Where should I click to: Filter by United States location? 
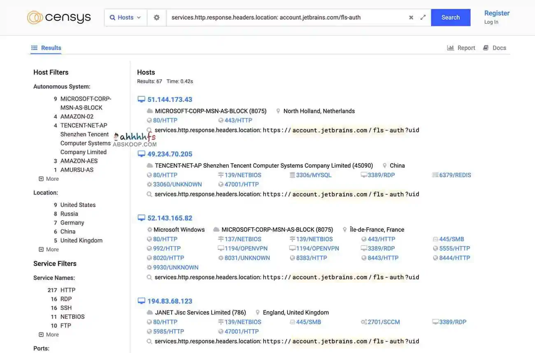pyautogui.click(x=78, y=205)
